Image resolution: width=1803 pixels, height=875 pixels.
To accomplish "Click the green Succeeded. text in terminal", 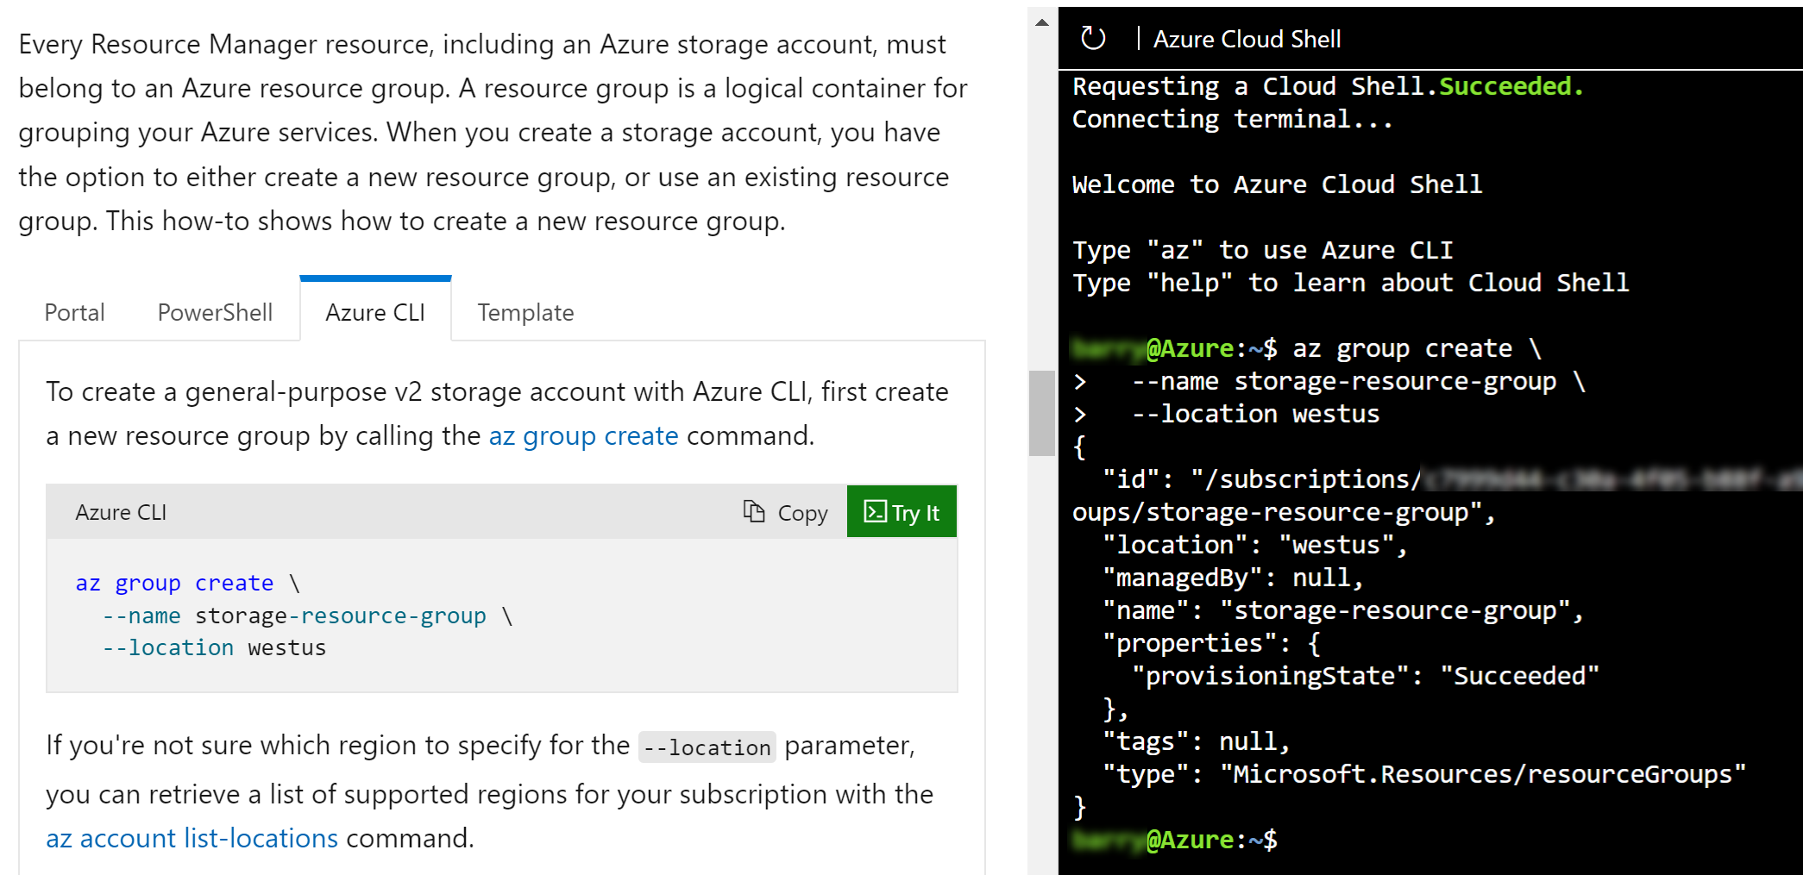I will coord(1511,86).
